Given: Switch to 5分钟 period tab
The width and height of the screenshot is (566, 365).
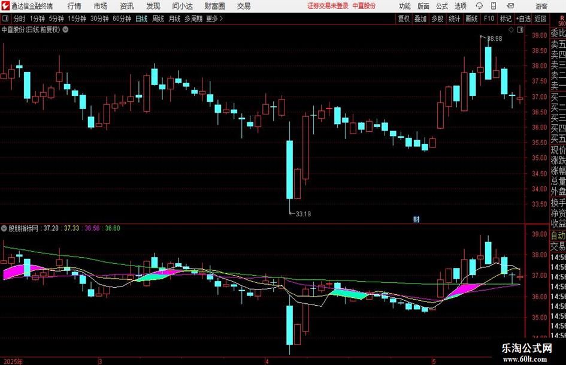Looking at the screenshot, I should pos(56,19).
